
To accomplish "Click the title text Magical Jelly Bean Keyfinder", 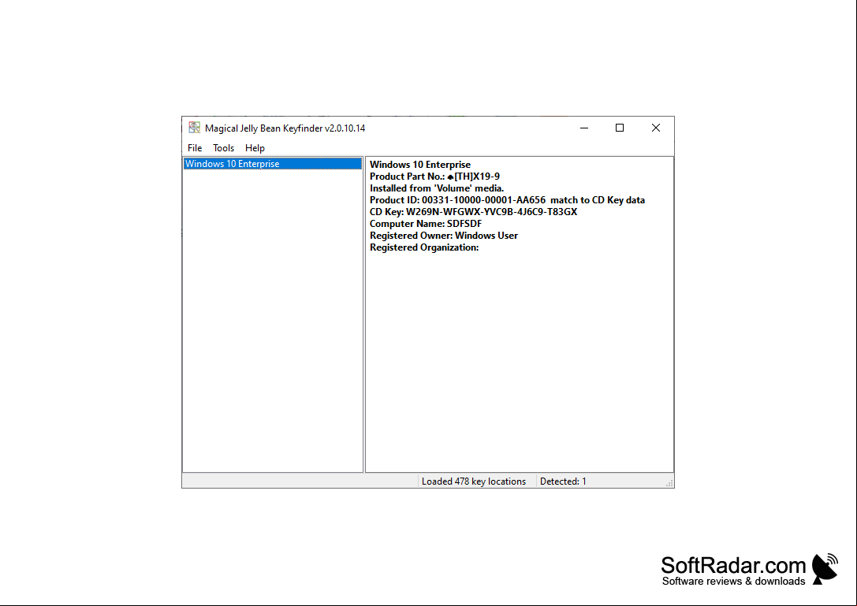I will (x=285, y=128).
